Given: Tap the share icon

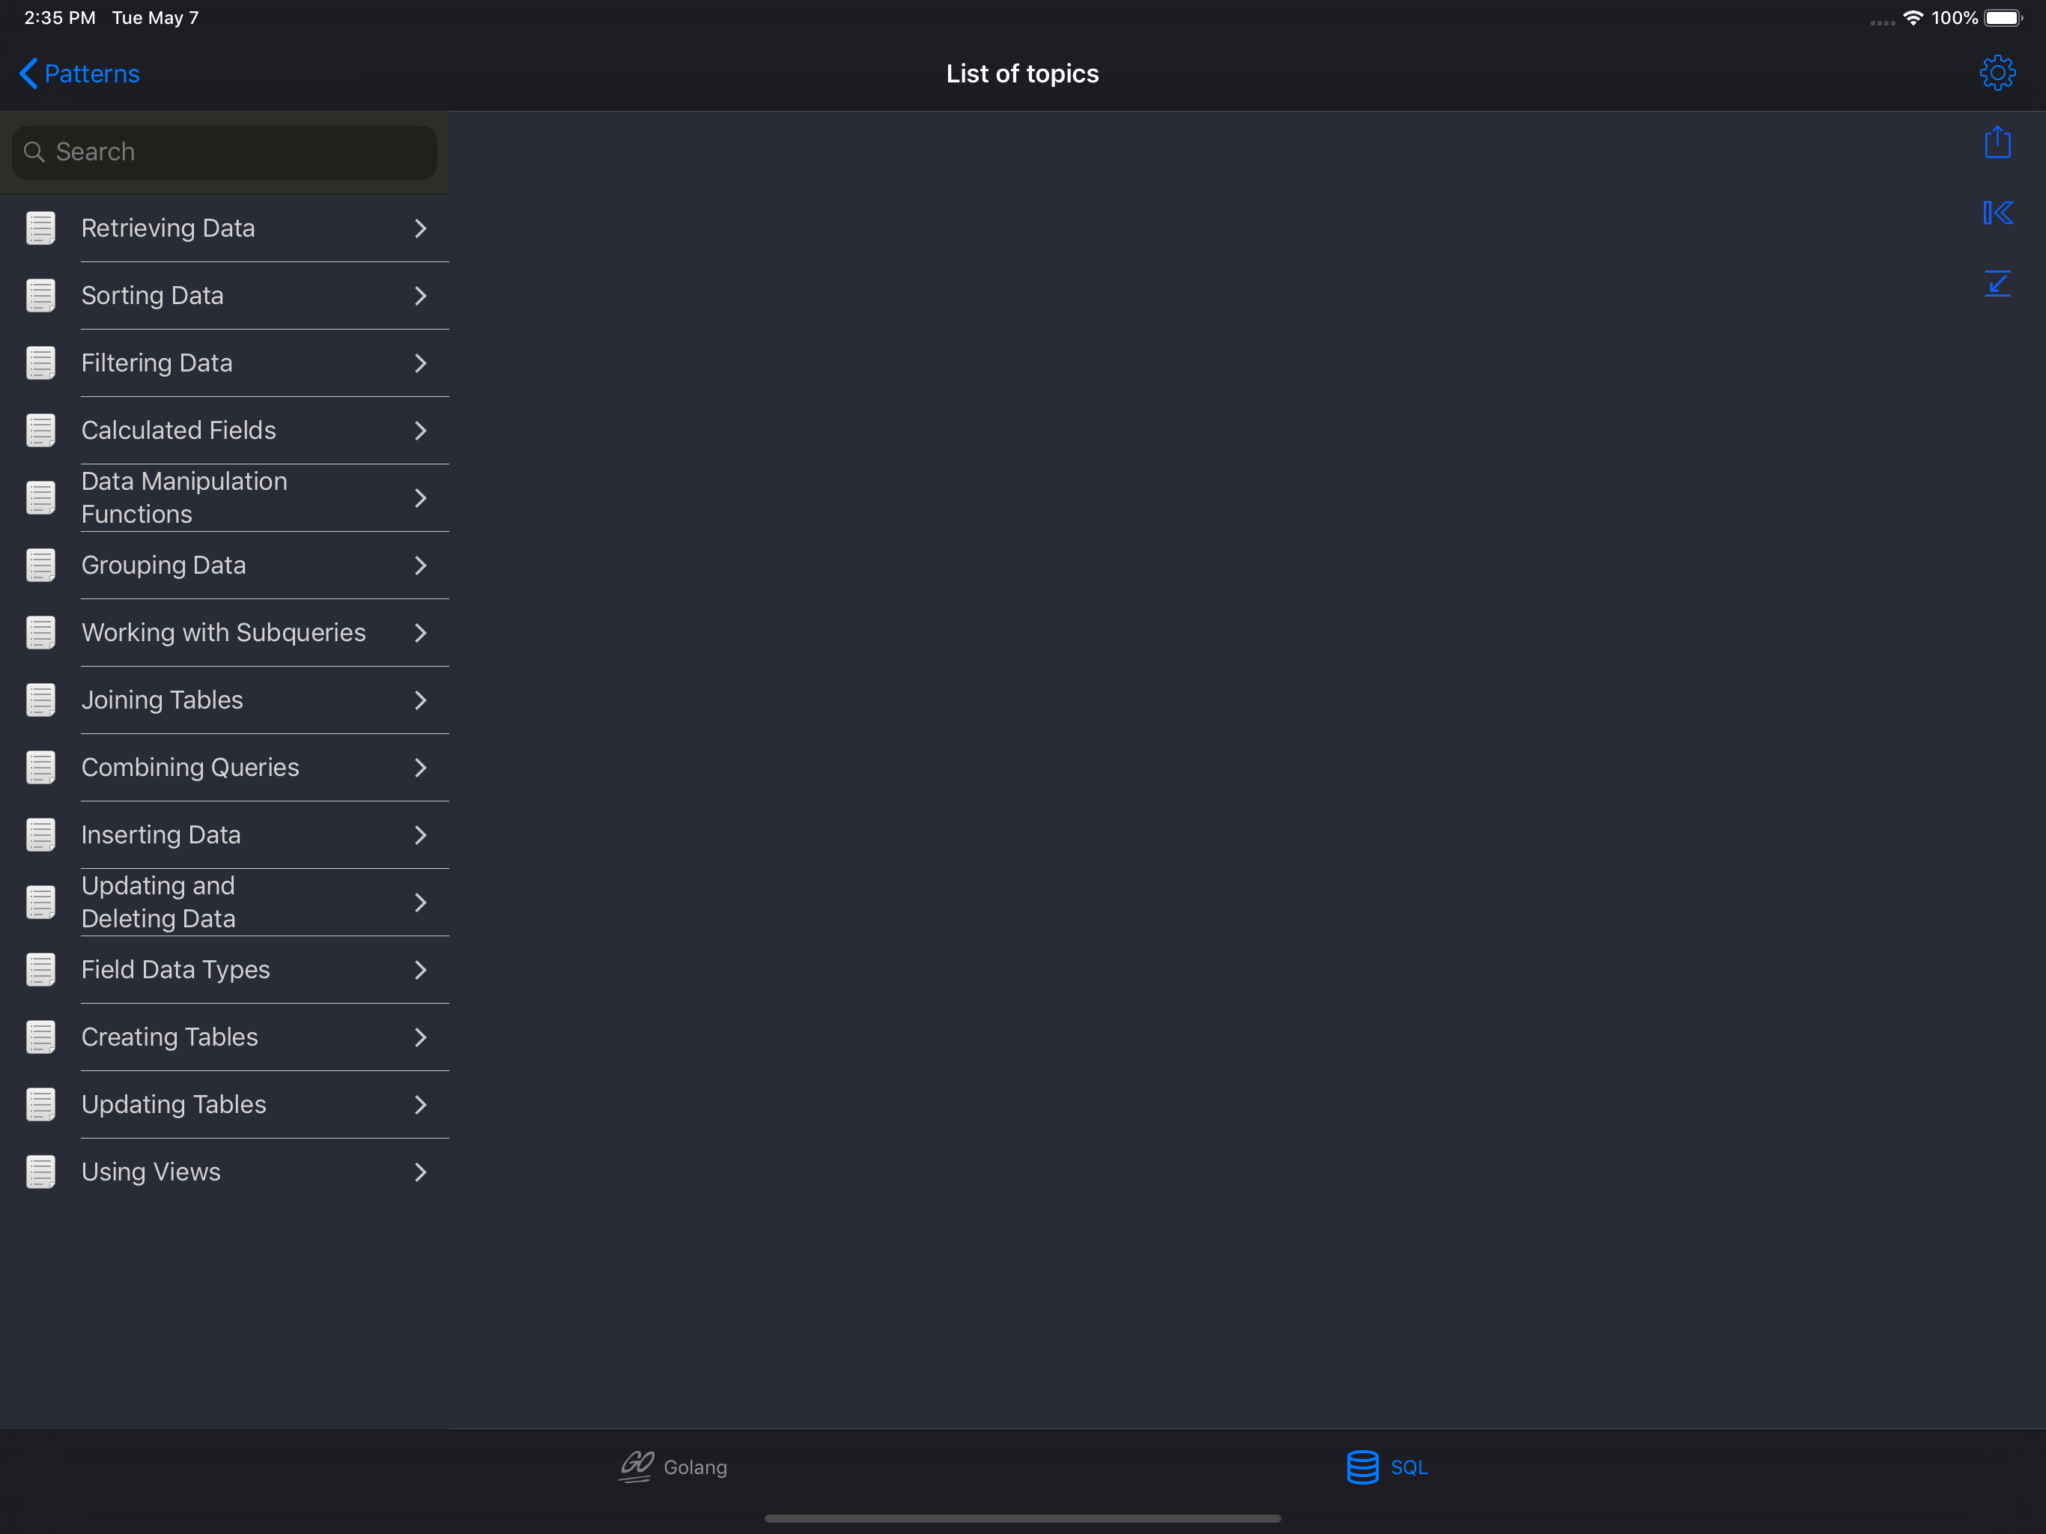Looking at the screenshot, I should pos(1997,142).
